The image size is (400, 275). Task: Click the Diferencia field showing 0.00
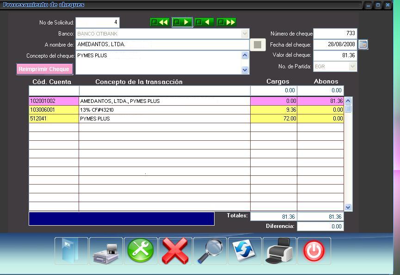pyautogui.click(x=320, y=227)
